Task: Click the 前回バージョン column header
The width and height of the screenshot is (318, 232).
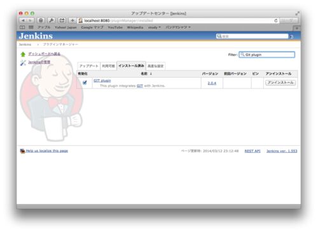Action: (x=235, y=74)
